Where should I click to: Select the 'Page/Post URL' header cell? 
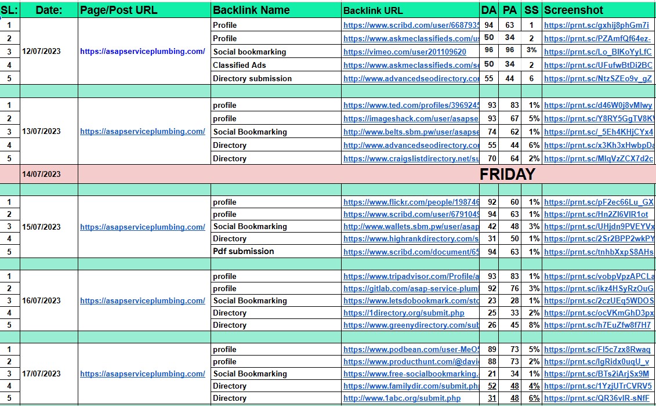(144, 10)
